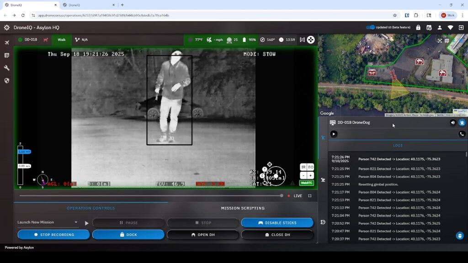
Task: Toggle the Updated UI beta feature switch
Action: (x=370, y=27)
